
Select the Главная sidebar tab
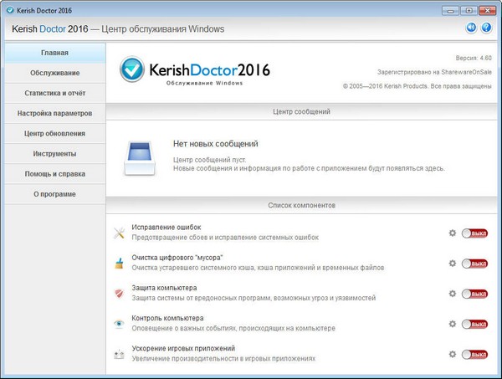tap(55, 53)
